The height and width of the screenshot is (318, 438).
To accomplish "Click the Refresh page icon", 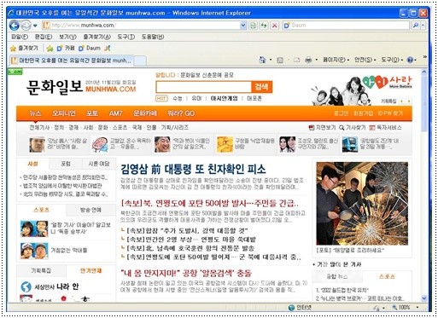I will [264, 26].
